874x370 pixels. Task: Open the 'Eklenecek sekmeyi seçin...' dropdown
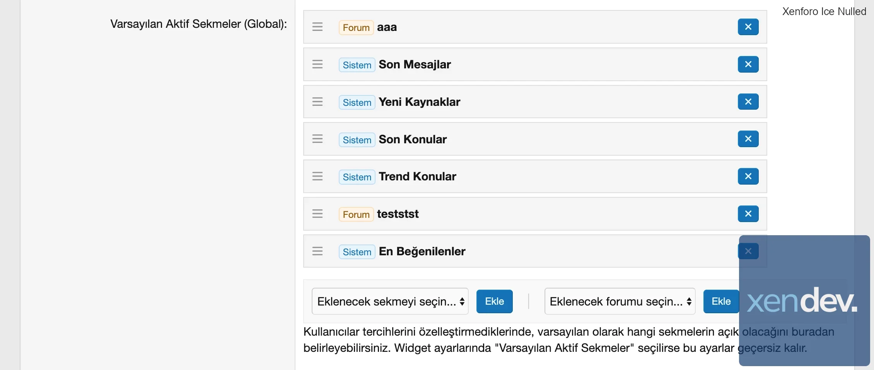390,301
